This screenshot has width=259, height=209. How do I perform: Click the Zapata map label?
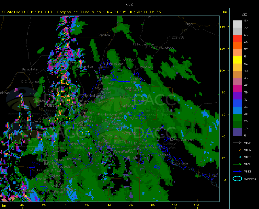pos(71,179)
